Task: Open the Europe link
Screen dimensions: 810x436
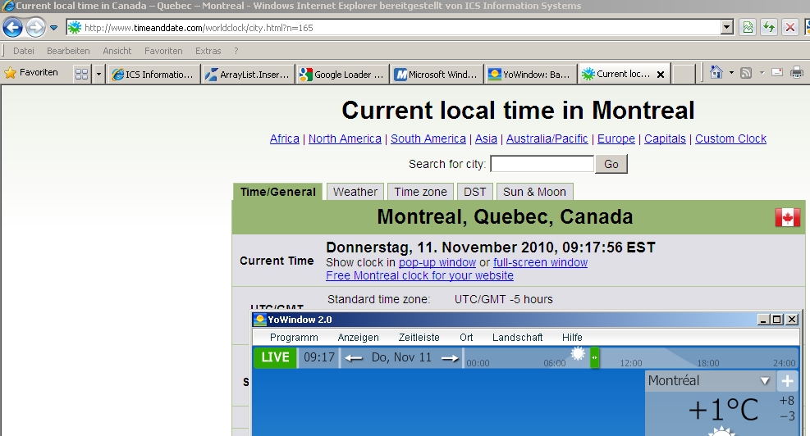Action: pyautogui.click(x=616, y=139)
